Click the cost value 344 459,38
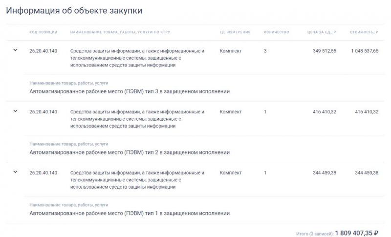Viewport: 391px width, 237px height. coord(367,172)
